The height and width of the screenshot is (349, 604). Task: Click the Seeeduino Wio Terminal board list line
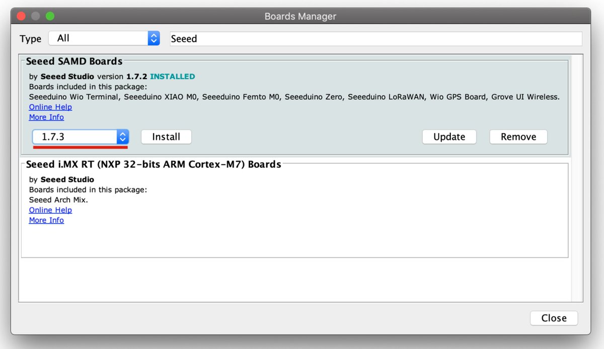[x=294, y=97]
